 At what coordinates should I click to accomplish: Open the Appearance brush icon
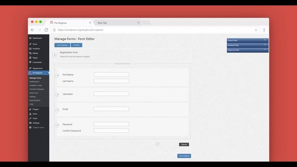pos(30,68)
